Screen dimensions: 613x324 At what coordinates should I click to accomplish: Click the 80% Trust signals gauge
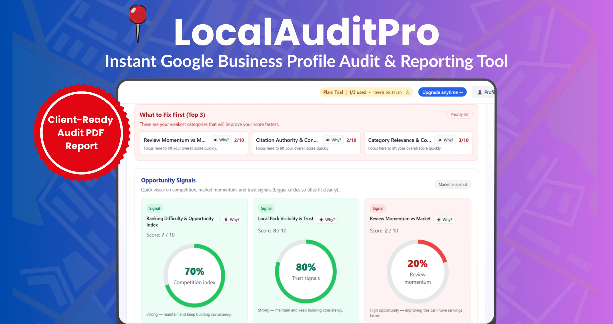click(306, 271)
